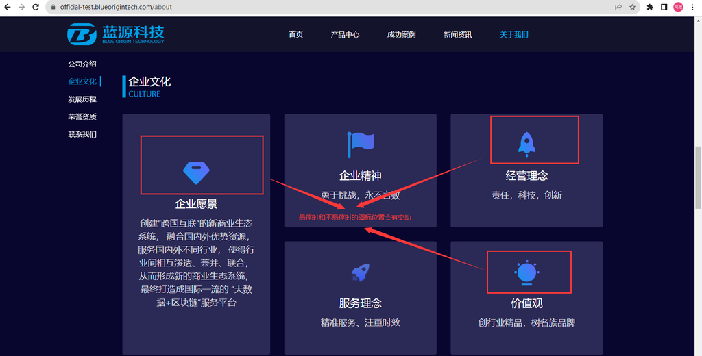This screenshot has height=356, width=702.
Task: Reload the page with the refresh button
Action: 36,7
